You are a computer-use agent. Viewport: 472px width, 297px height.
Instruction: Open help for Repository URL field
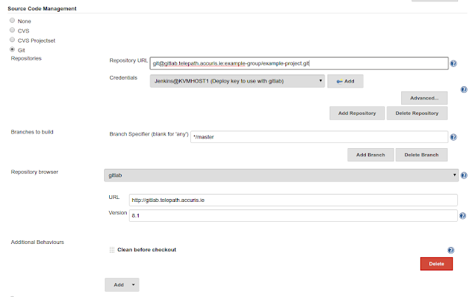click(454, 63)
